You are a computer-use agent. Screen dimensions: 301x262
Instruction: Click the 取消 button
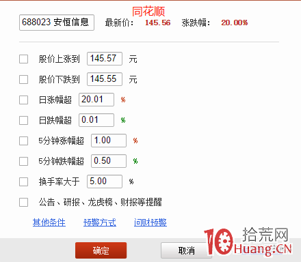(186, 250)
